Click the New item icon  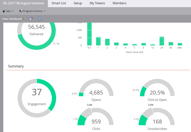click(4, 11)
